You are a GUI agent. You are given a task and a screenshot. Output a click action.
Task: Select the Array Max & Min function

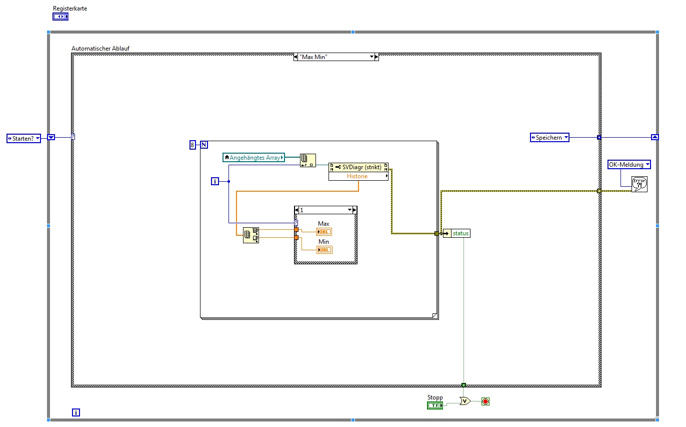pyautogui.click(x=251, y=235)
